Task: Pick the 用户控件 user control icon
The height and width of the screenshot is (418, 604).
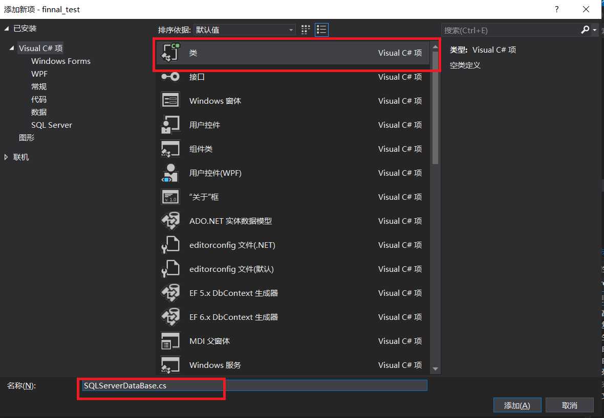Action: tap(170, 125)
